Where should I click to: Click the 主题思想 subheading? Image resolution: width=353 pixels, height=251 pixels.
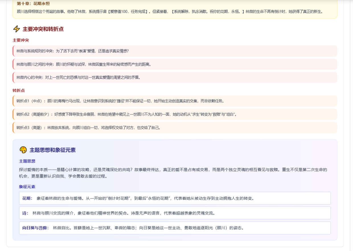(x=27, y=161)
